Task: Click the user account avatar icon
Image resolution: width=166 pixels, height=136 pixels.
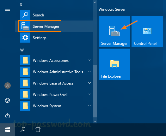Action: pyautogui.click(x=8, y=86)
